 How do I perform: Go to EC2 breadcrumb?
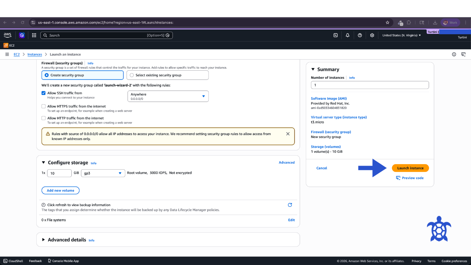(x=17, y=54)
